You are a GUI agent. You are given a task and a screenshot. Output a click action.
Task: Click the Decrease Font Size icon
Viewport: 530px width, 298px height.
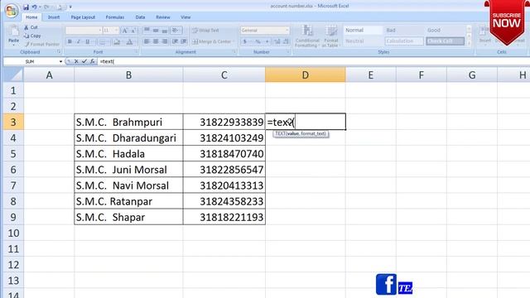click(x=132, y=31)
